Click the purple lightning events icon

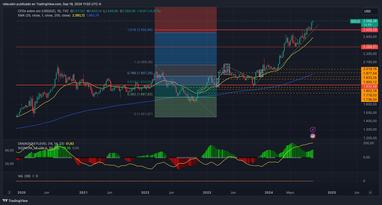point(313,130)
